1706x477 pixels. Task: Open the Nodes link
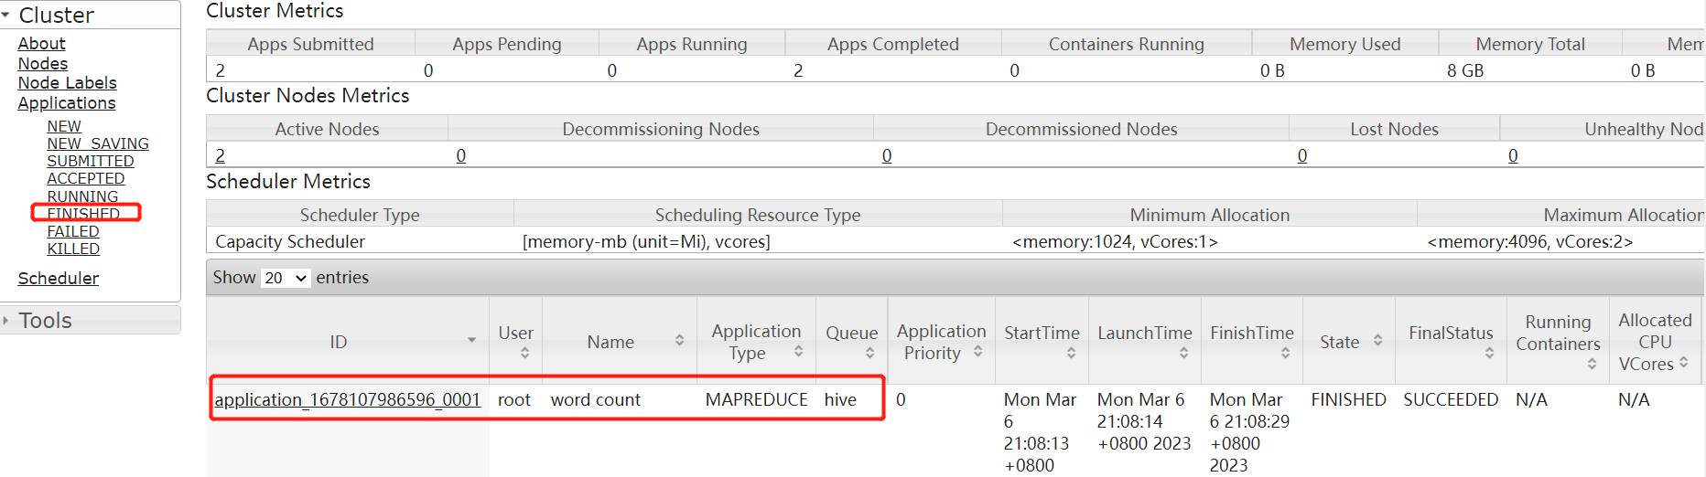pos(43,63)
